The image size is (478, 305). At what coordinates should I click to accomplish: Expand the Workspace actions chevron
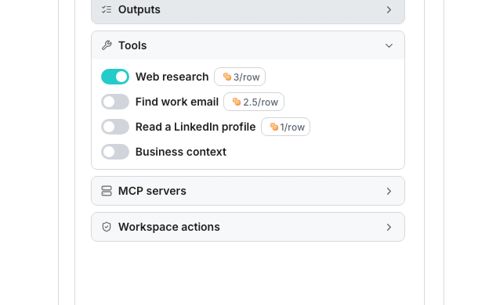click(389, 227)
